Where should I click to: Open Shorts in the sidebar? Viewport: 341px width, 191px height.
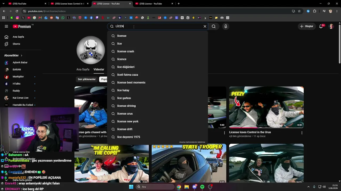[x=16, y=44]
